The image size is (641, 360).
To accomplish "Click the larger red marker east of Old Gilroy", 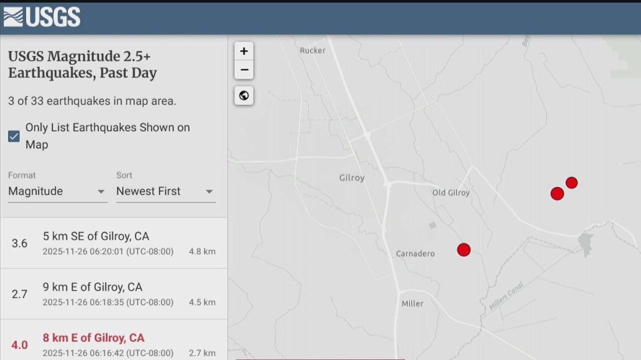I will click(x=557, y=193).
